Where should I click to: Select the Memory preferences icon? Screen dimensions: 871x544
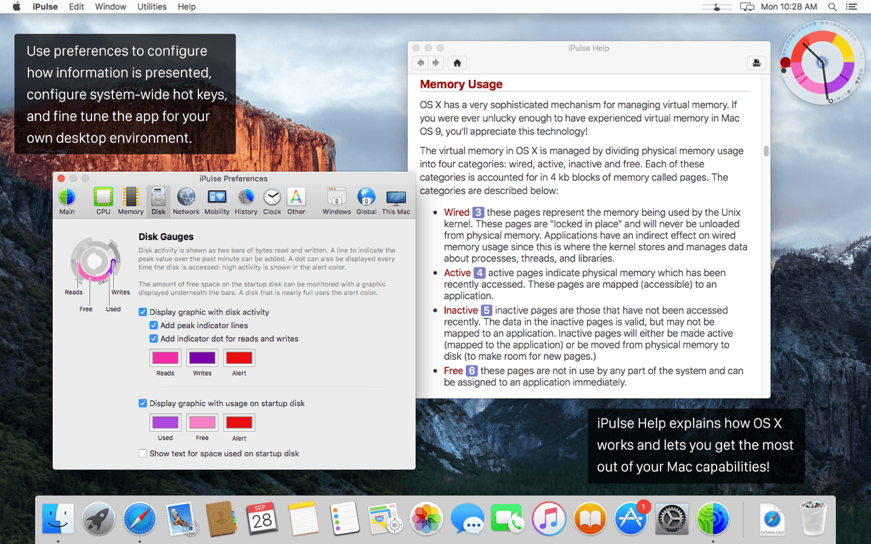coord(130,201)
